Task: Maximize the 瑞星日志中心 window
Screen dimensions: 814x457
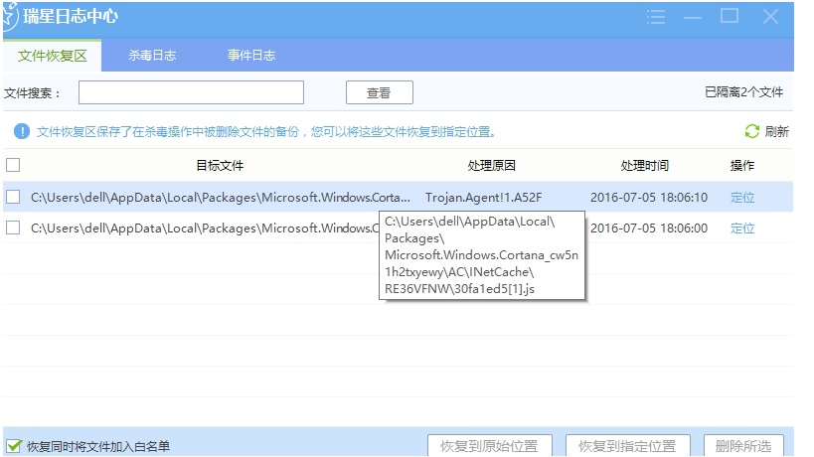Action: (x=730, y=16)
